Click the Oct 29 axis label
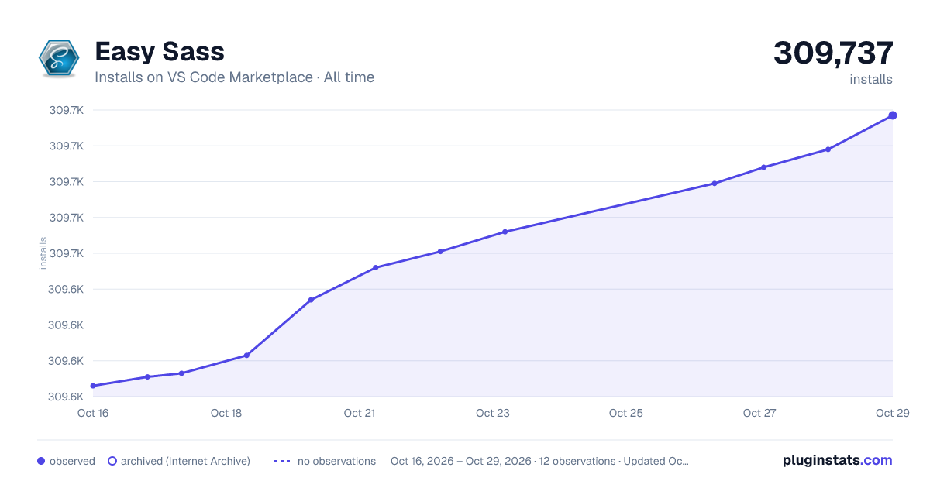 pos(892,413)
